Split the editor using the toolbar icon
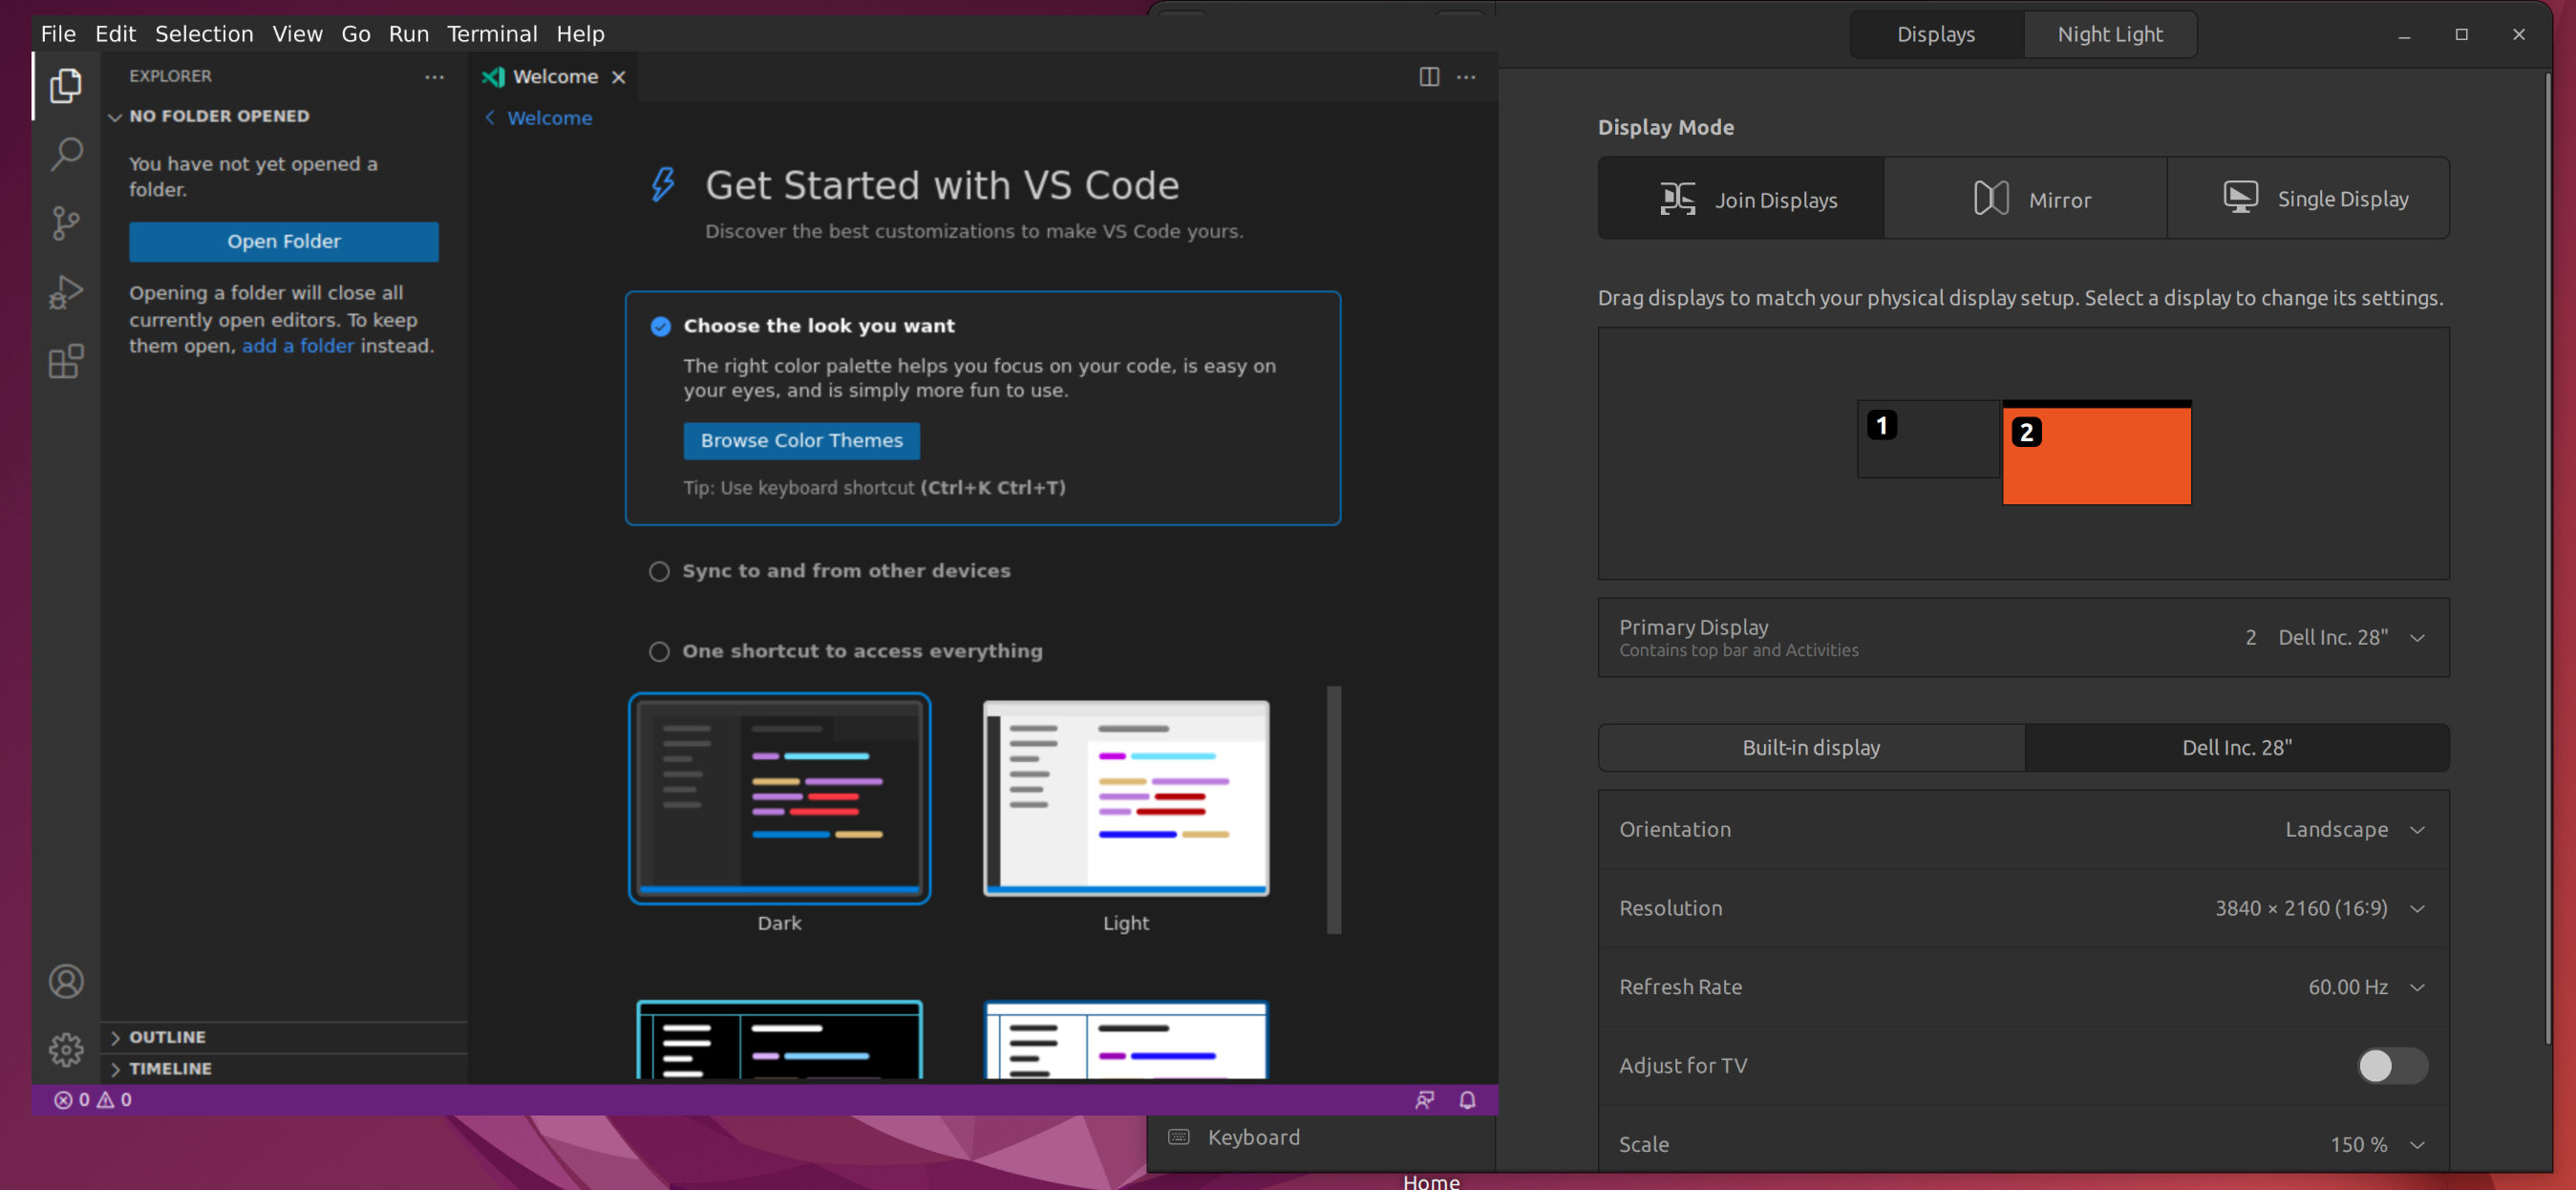 1428,77
